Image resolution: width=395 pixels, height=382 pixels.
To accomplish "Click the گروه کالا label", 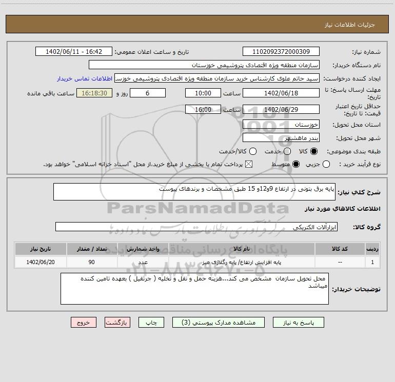I will tap(367, 227).
